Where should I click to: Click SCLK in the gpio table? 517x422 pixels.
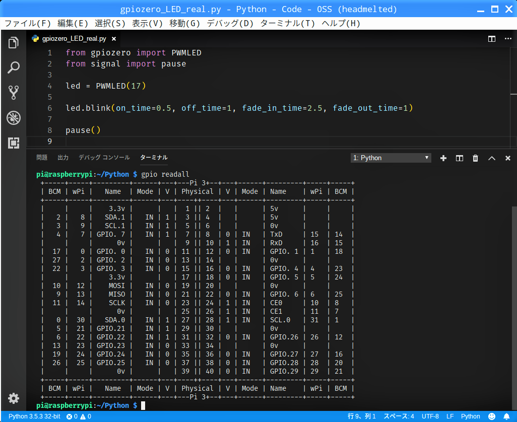tap(117, 303)
